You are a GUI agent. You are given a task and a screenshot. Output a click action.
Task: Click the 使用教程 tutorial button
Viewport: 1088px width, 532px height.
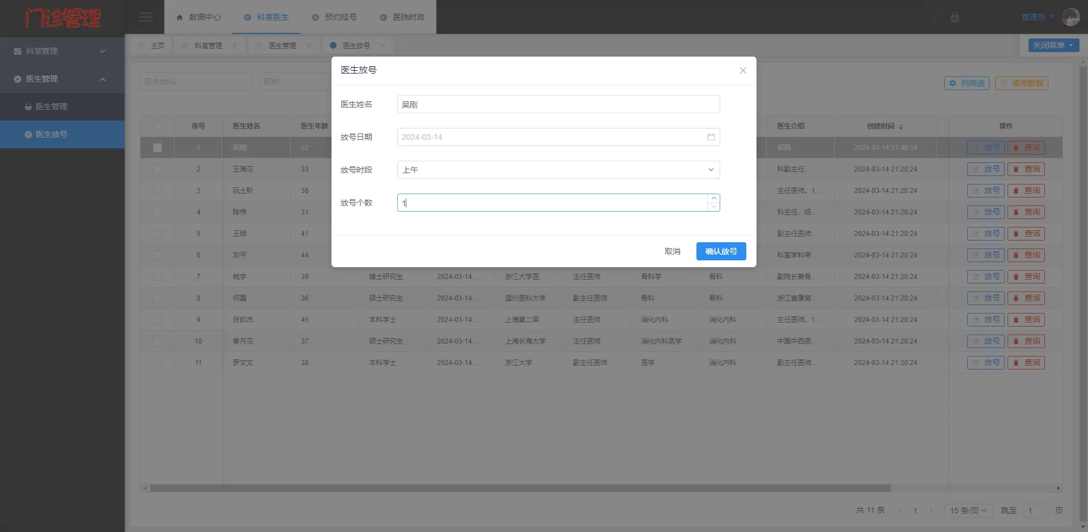tap(1022, 83)
